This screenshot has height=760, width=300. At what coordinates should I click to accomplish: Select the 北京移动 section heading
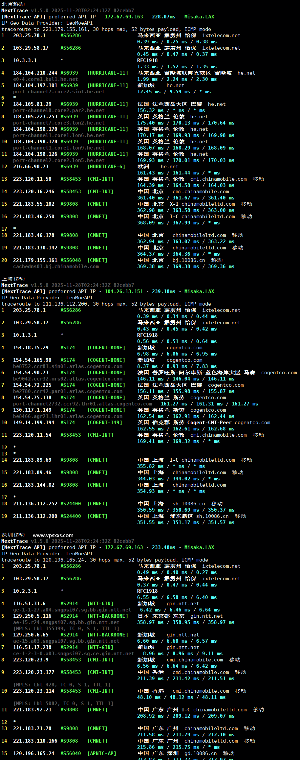pyautogui.click(x=13, y=4)
